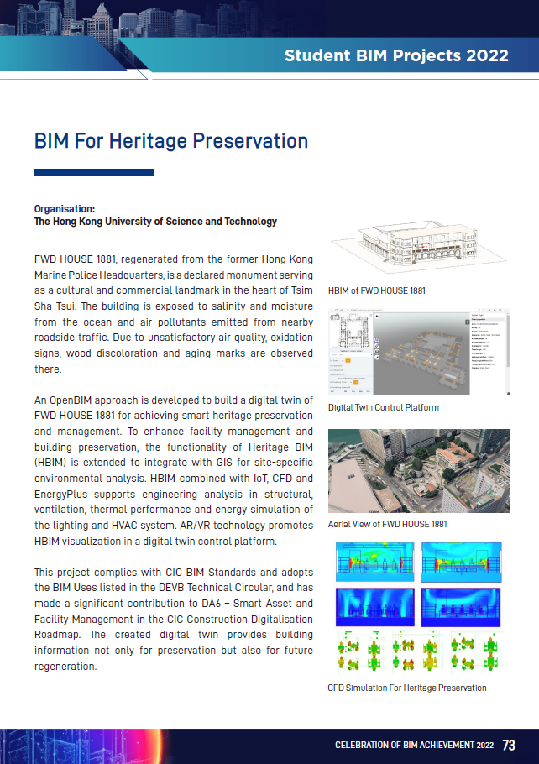Viewport: 539px width, 764px height.
Task: Open the HBIM building model image
Action: click(x=419, y=247)
